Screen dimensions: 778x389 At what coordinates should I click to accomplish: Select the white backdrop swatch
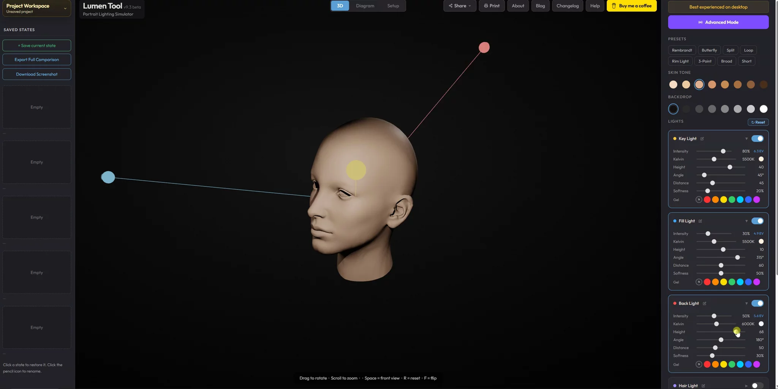(764, 109)
